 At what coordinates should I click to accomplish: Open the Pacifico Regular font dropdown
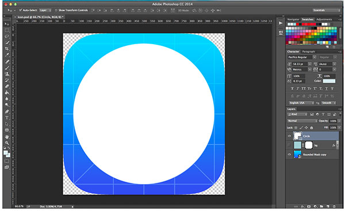[302, 57]
